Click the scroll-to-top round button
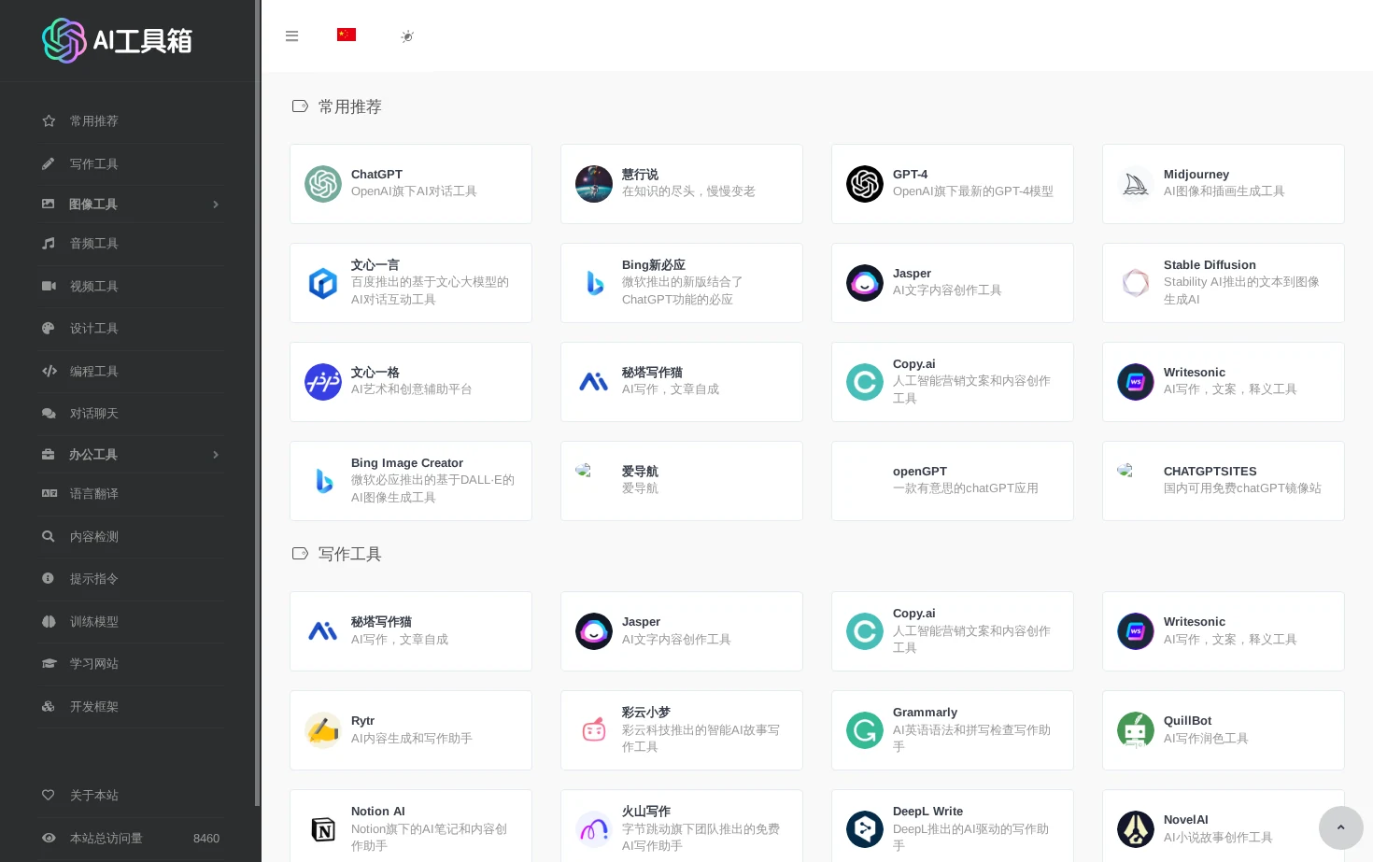This screenshot has height=862, width=1373. pyautogui.click(x=1341, y=828)
